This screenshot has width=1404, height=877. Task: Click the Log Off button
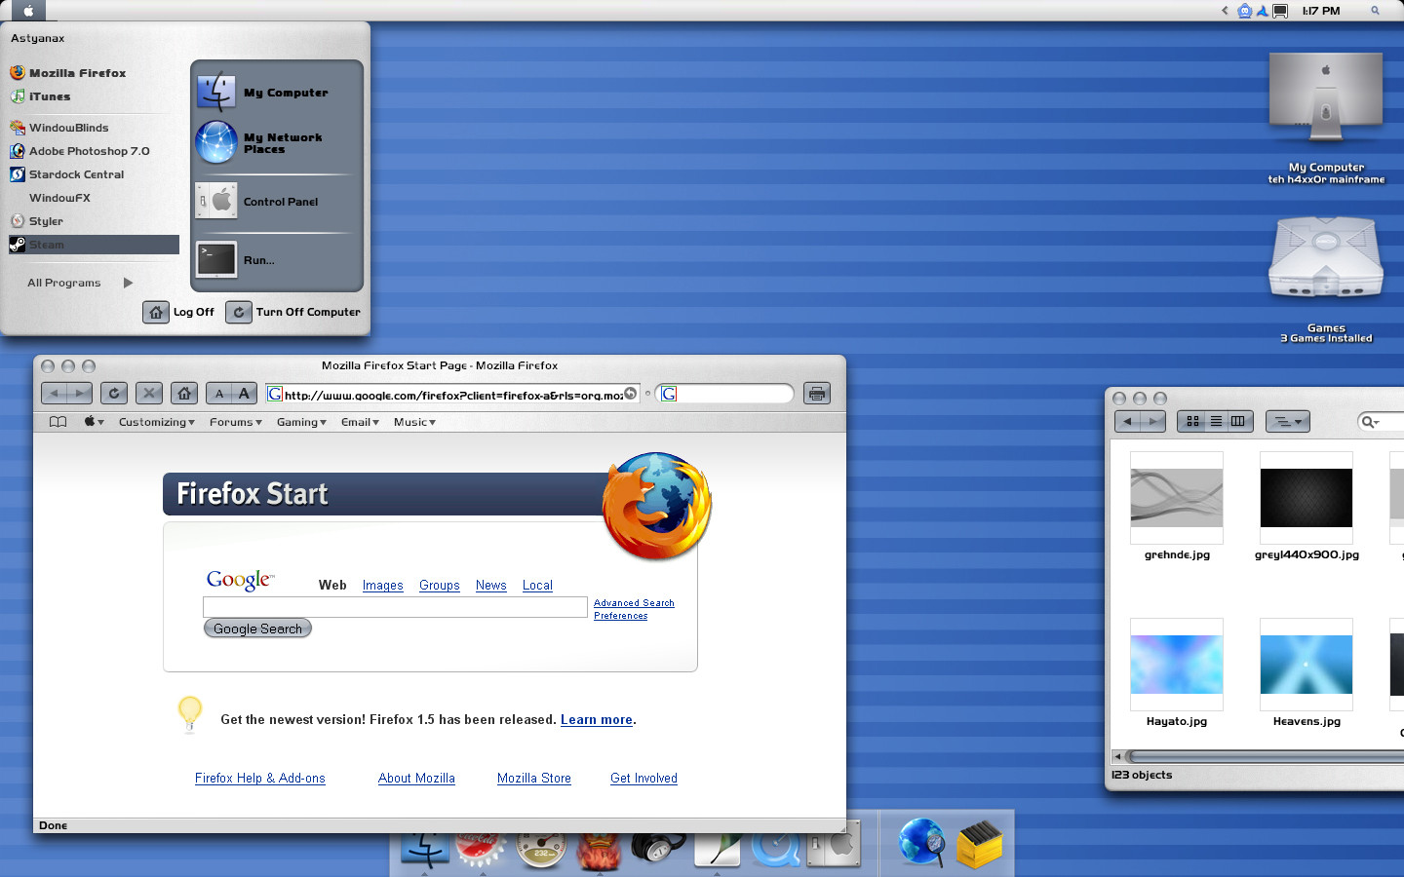coord(179,312)
